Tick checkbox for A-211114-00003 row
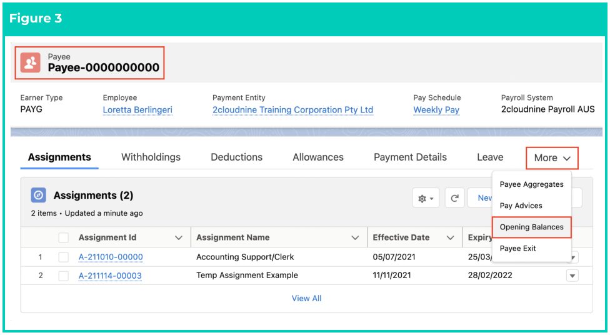Image resolution: width=610 pixels, height=335 pixels. point(63,276)
